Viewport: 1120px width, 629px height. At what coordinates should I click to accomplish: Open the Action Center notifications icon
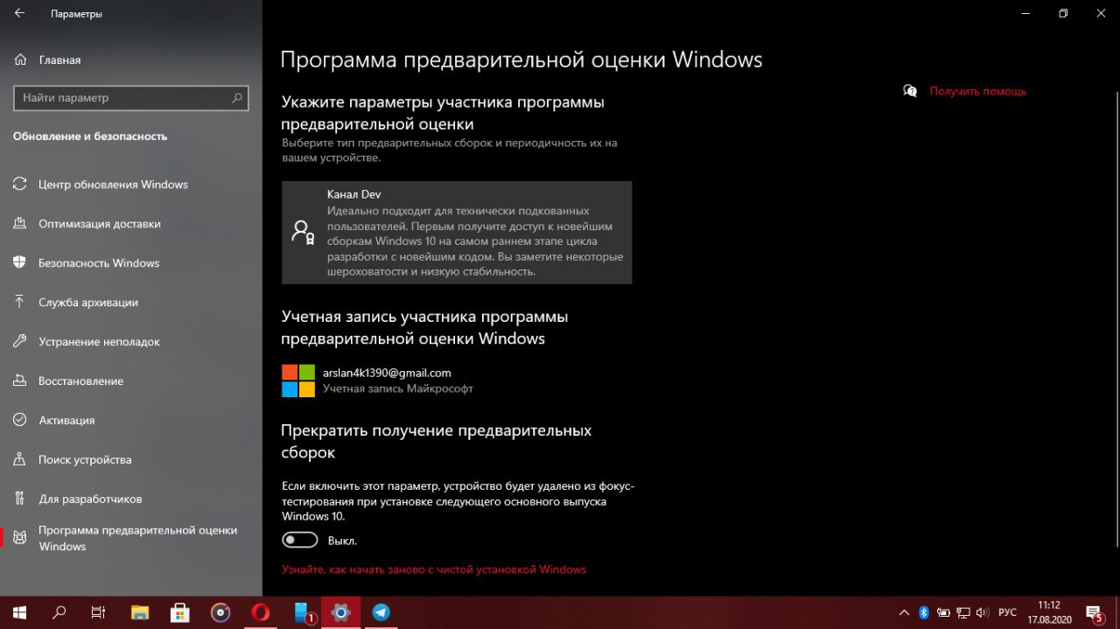1095,612
